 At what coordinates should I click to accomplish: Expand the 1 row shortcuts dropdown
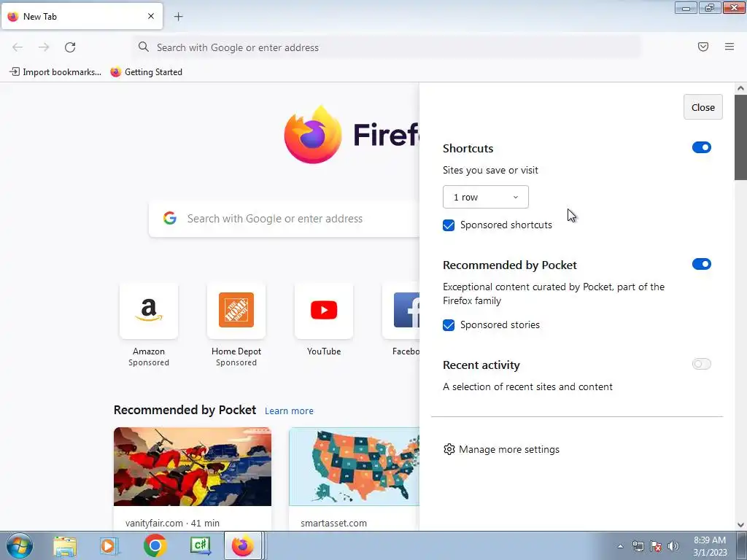pyautogui.click(x=485, y=197)
